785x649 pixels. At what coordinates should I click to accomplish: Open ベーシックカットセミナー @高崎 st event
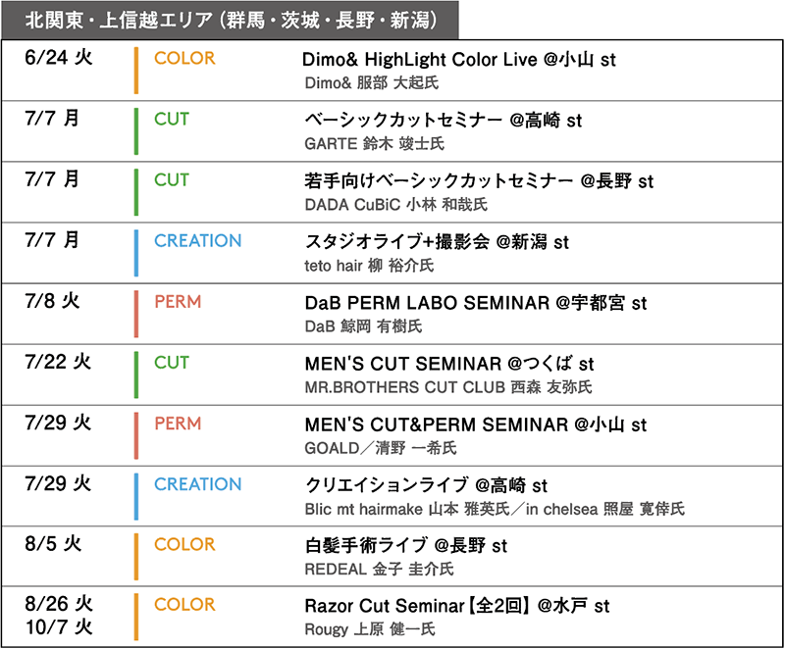(x=444, y=121)
